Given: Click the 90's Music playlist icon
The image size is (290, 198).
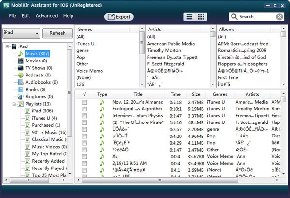Looking at the screenshot, I should click(28, 133).
